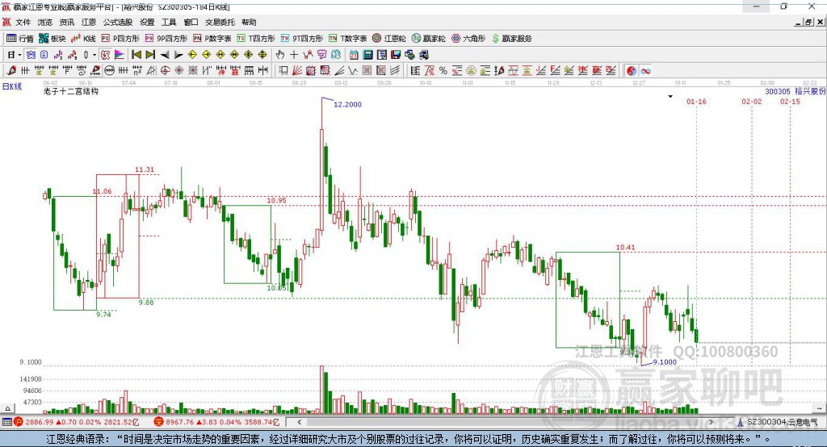This screenshot has height=447, width=827.
Task: Click the percent % tool icon
Action: tap(443, 71)
